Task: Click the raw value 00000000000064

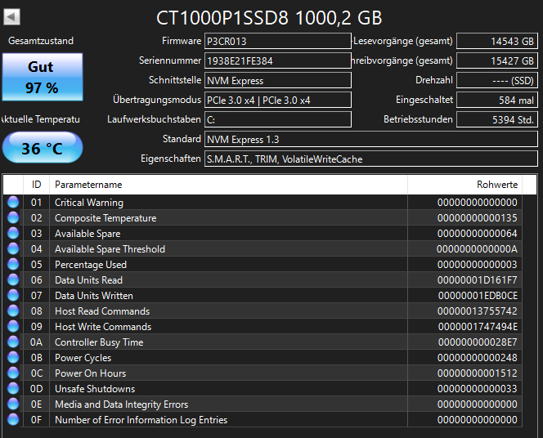Action: (478, 233)
